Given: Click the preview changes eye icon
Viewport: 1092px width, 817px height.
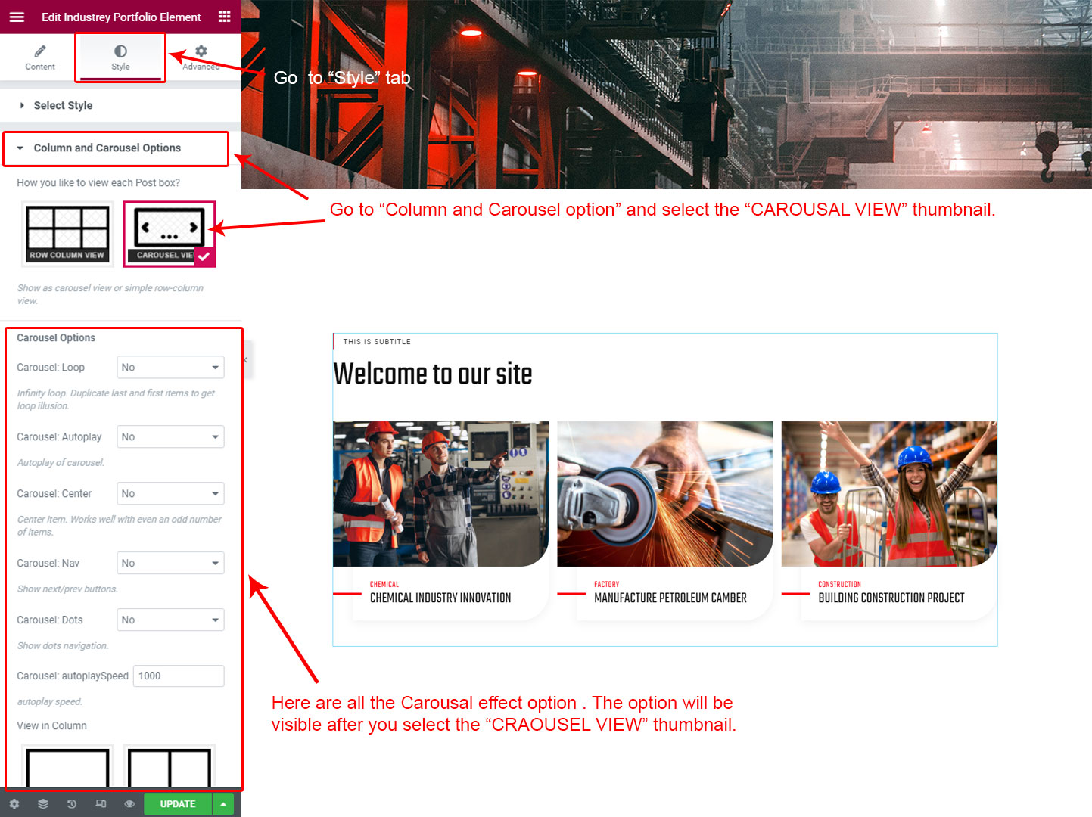Looking at the screenshot, I should [x=129, y=804].
